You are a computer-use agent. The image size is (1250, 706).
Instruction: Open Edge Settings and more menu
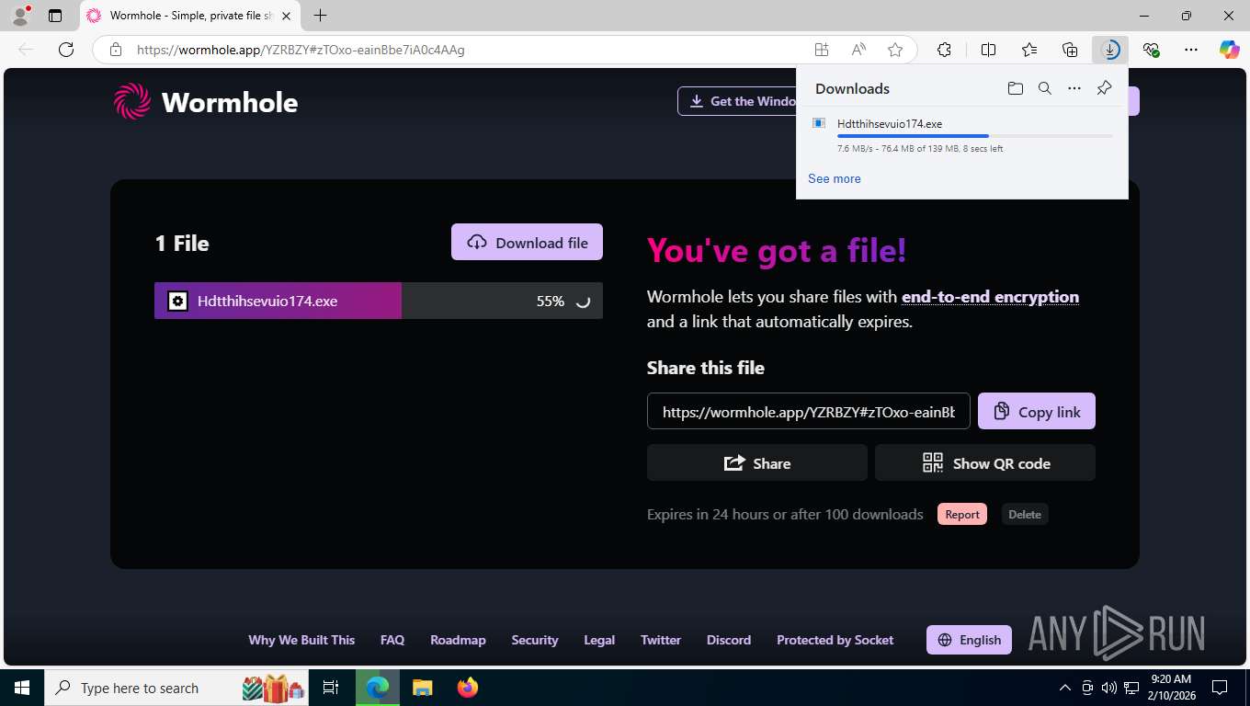coord(1191,50)
